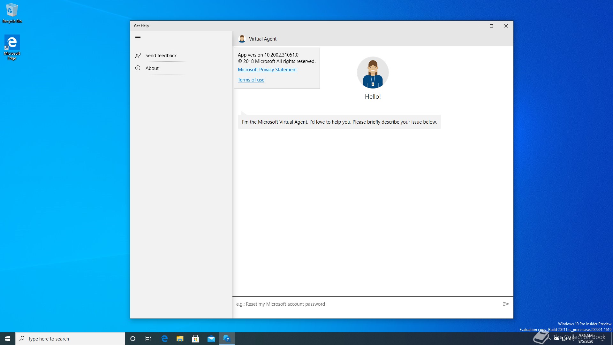Open Mail app from the taskbar
This screenshot has width=613, height=345.
tap(211, 339)
